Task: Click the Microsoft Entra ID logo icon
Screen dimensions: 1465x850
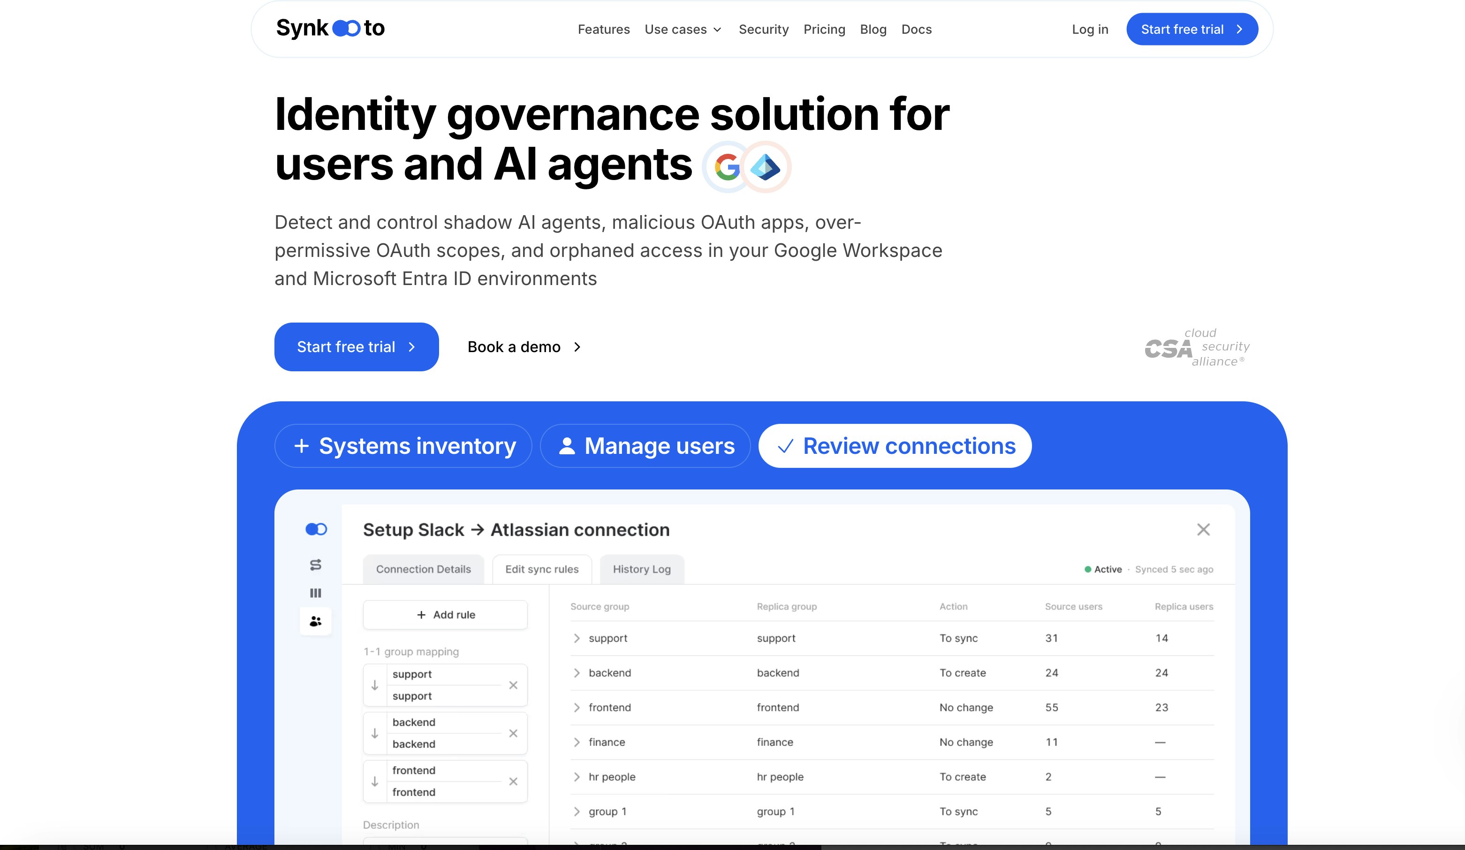Action: pyautogui.click(x=765, y=167)
